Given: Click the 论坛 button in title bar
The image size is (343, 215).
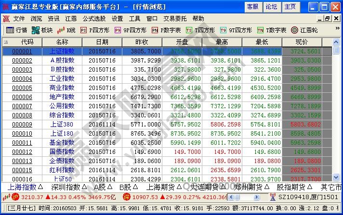Looking at the screenshot, I should tap(272, 7).
